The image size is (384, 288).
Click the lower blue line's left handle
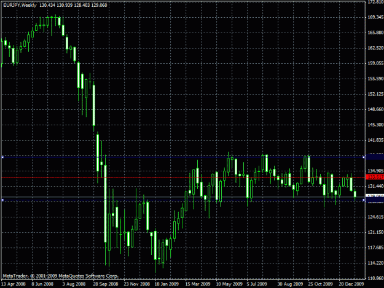pyautogui.click(x=2, y=200)
